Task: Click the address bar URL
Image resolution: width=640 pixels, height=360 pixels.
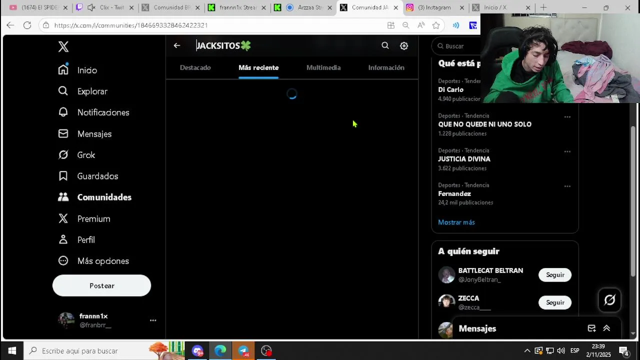Action: (131, 25)
